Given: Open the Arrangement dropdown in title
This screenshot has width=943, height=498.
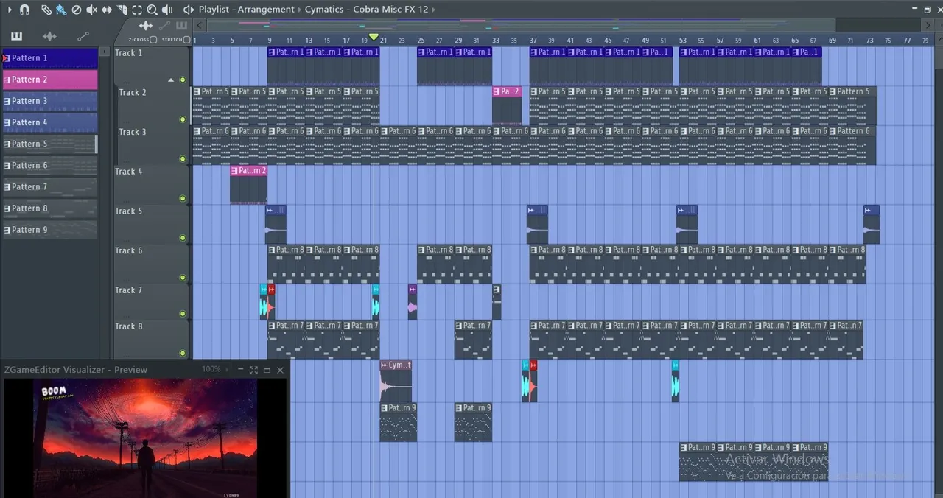Looking at the screenshot, I should pyautogui.click(x=267, y=10).
